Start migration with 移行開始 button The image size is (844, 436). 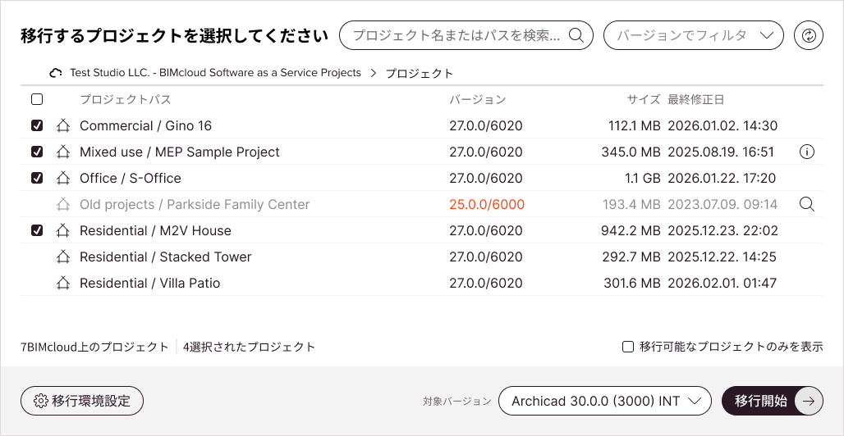(x=773, y=401)
